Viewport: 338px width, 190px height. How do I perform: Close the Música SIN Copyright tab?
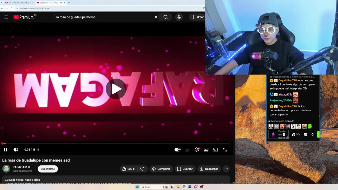pyautogui.click(x=33, y=3)
